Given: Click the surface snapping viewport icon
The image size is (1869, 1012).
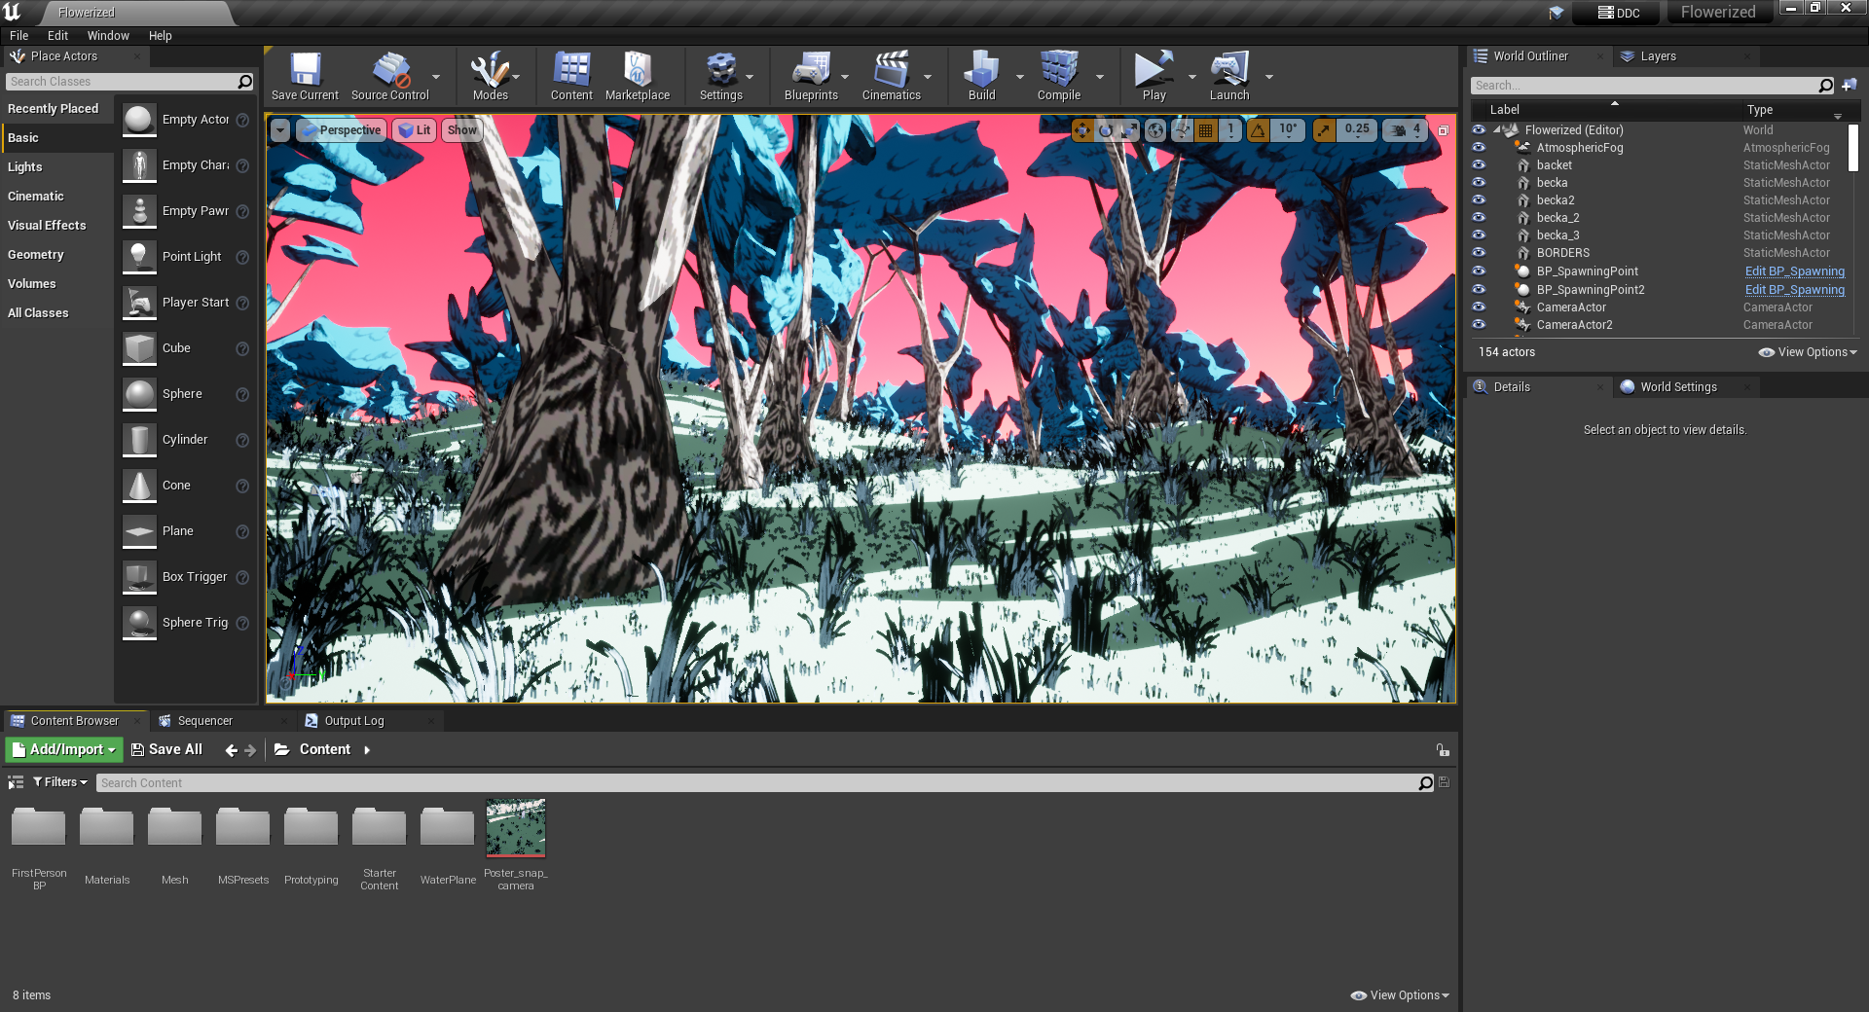Looking at the screenshot, I should tap(1182, 130).
